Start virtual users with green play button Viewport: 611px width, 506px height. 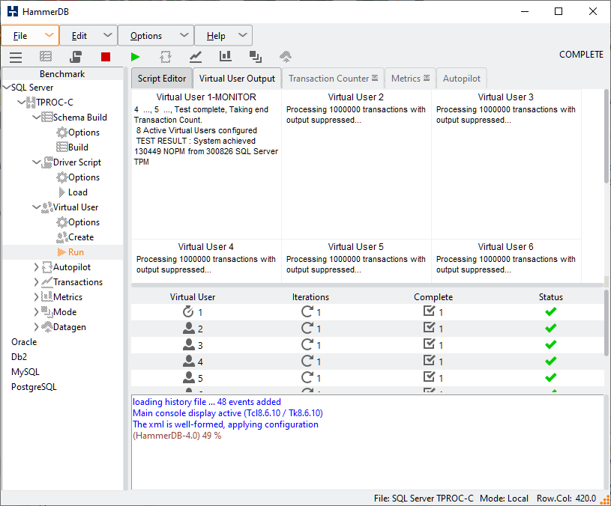point(135,57)
